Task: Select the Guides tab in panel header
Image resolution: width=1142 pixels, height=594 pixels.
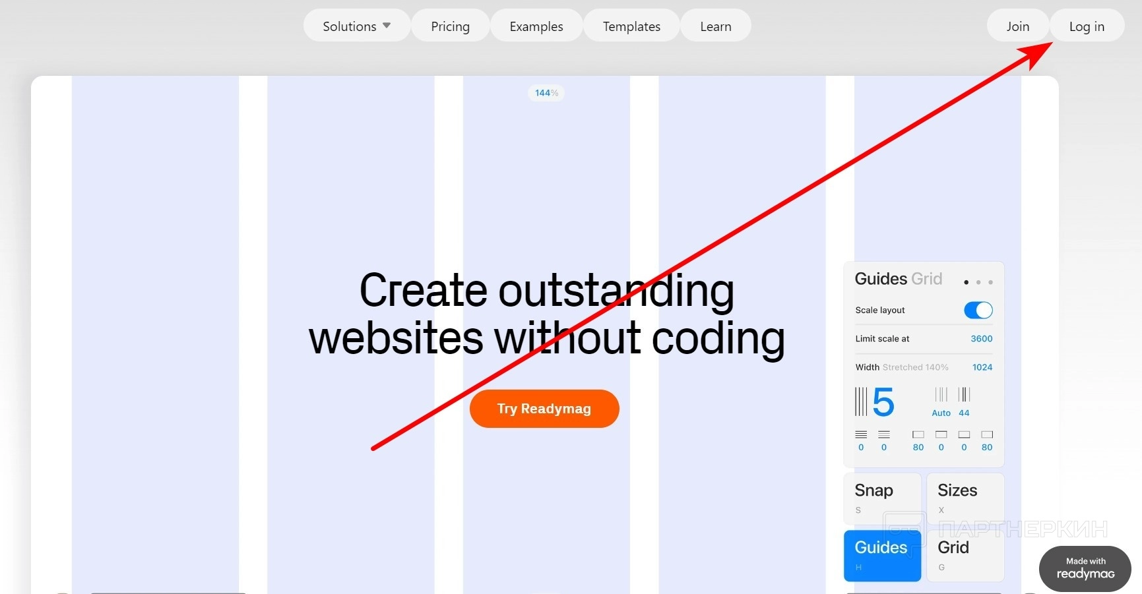Action: coord(881,279)
